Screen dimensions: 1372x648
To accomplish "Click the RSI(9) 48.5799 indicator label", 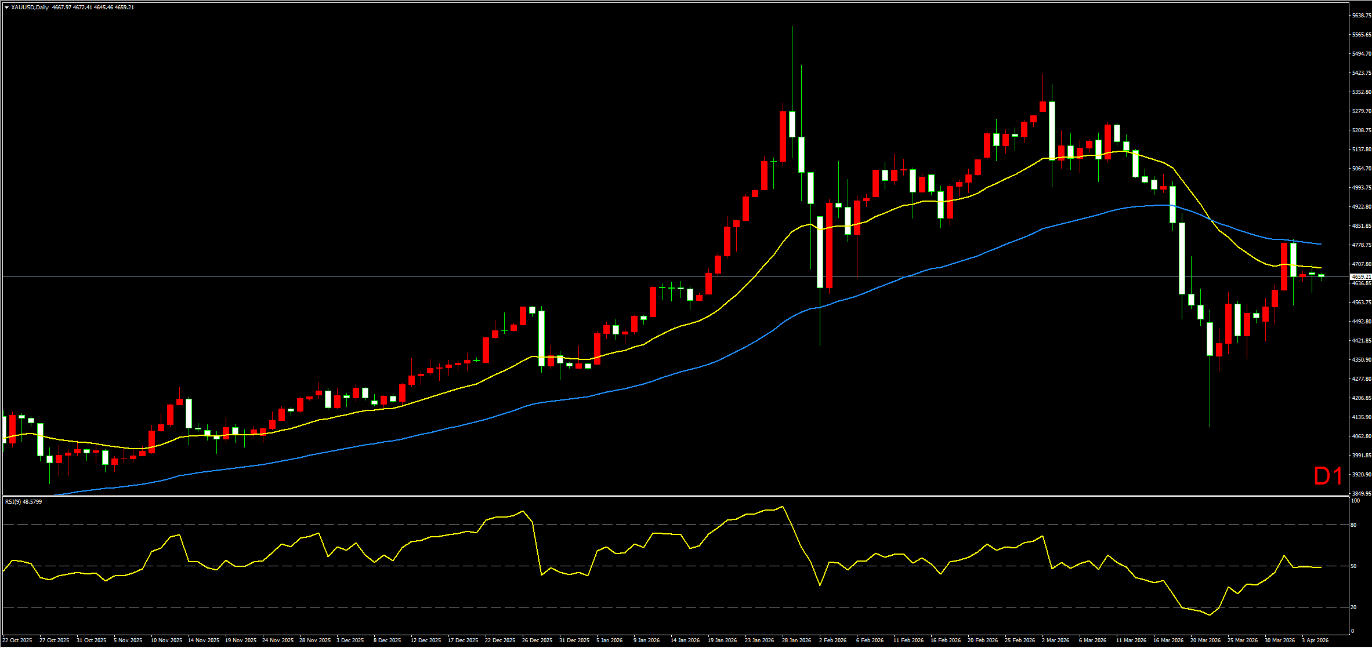I will (x=23, y=501).
